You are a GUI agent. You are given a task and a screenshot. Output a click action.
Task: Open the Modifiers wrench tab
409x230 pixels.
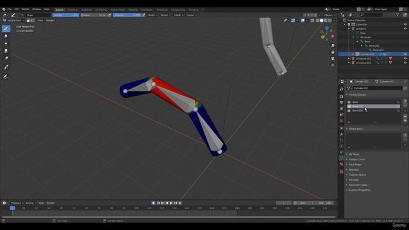[341, 134]
